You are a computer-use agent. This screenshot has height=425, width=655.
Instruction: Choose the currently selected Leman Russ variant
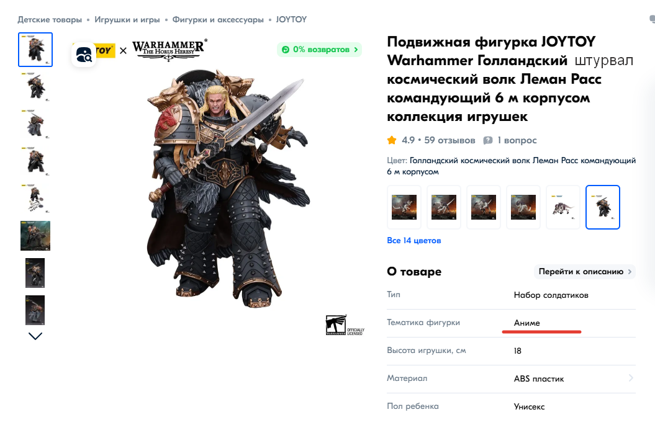click(603, 207)
